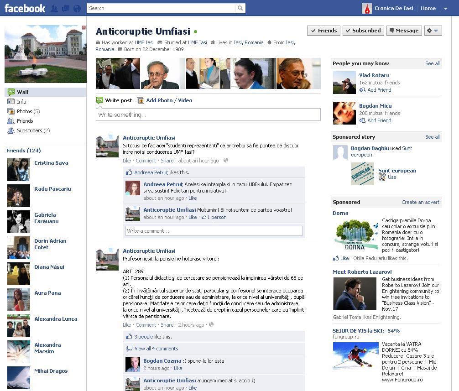Viewport: 459px width, 391px height.
Task: Click Create an advert link
Action: (x=420, y=202)
